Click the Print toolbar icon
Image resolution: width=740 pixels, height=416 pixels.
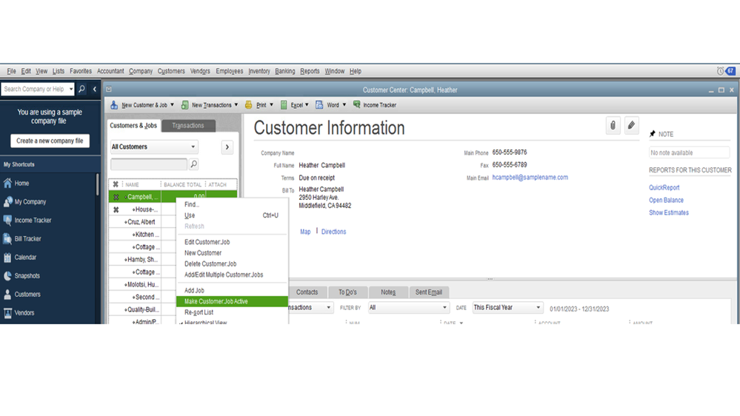[x=248, y=104]
